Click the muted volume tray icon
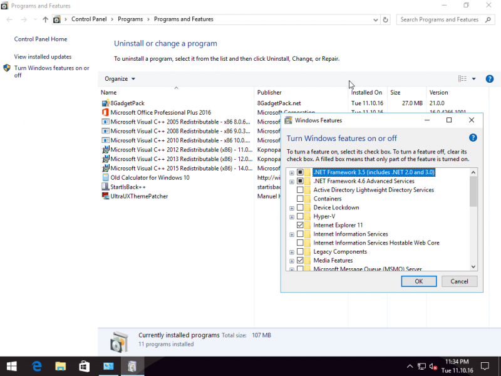 coord(433,367)
